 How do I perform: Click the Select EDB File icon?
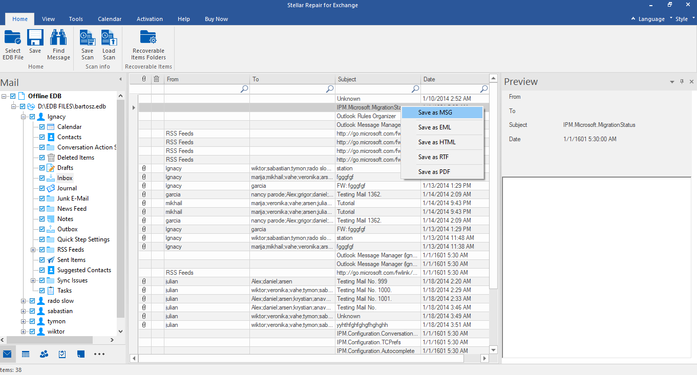[x=13, y=38]
